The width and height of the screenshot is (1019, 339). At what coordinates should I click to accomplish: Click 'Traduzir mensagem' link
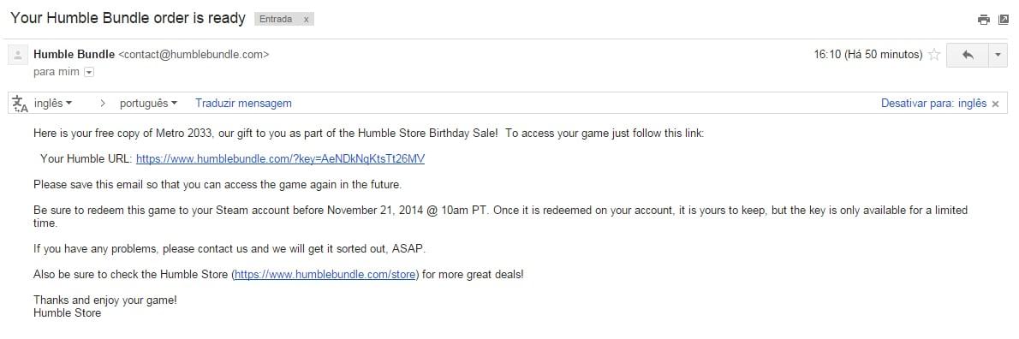click(x=243, y=104)
